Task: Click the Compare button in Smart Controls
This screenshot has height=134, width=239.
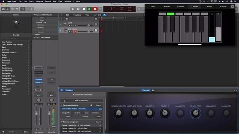Action: click(69, 90)
